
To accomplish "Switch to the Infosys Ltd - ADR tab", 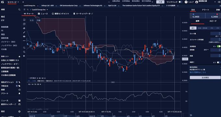I will pos(47,6).
